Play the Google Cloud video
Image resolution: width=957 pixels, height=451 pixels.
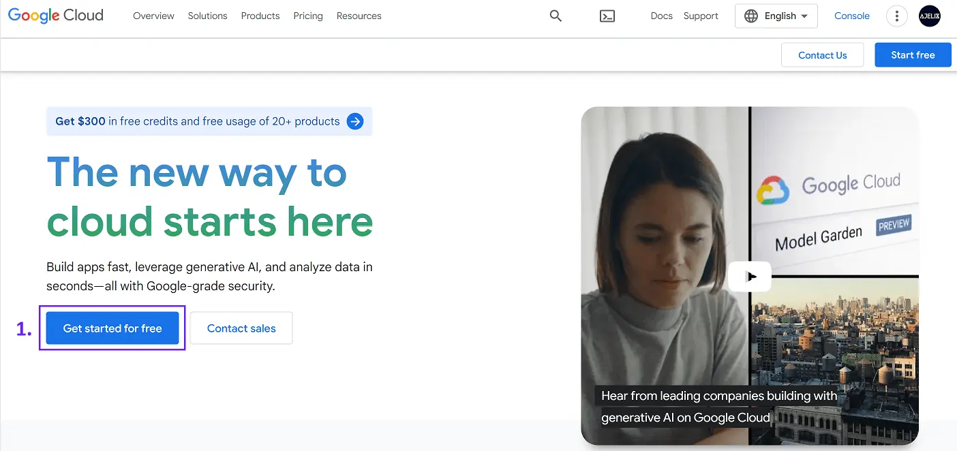(x=750, y=277)
